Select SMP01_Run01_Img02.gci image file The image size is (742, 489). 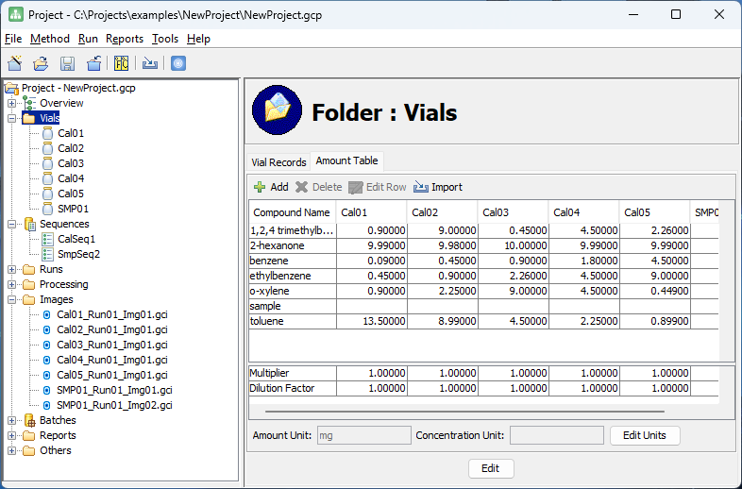(112, 405)
